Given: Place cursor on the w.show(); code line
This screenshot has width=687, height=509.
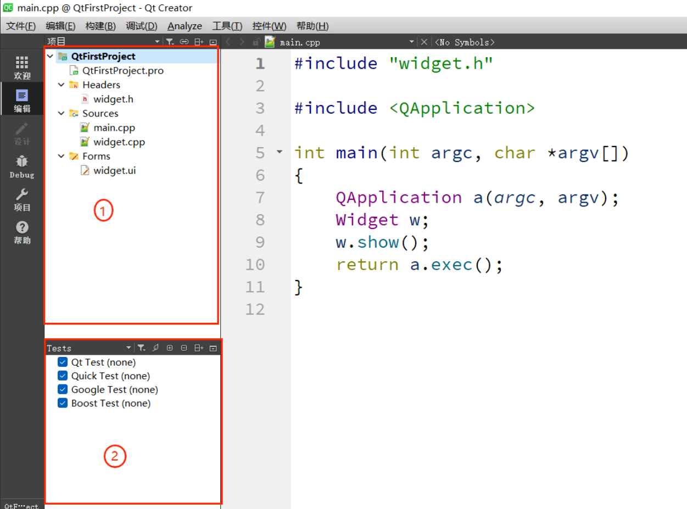Looking at the screenshot, I should click(382, 242).
